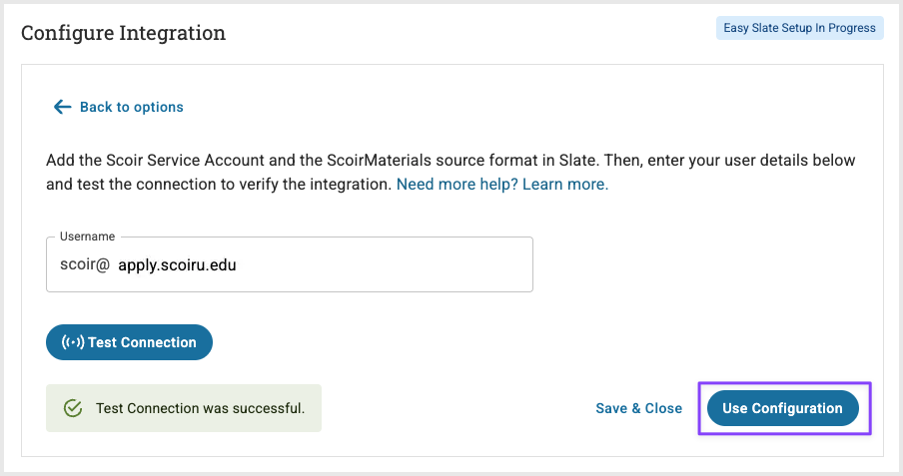The height and width of the screenshot is (476, 903).
Task: Select Save & Close
Action: tap(638, 408)
